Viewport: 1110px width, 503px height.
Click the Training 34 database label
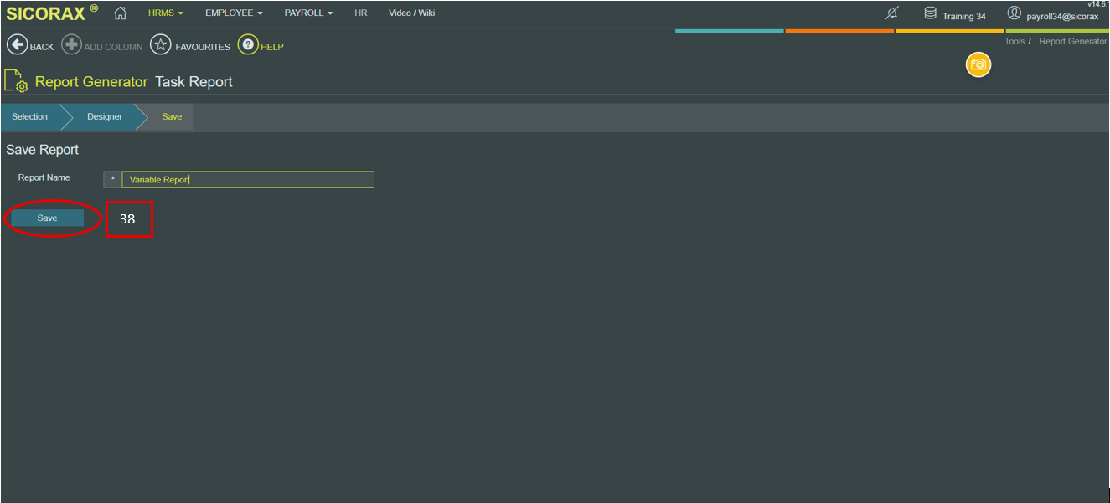[x=963, y=16]
